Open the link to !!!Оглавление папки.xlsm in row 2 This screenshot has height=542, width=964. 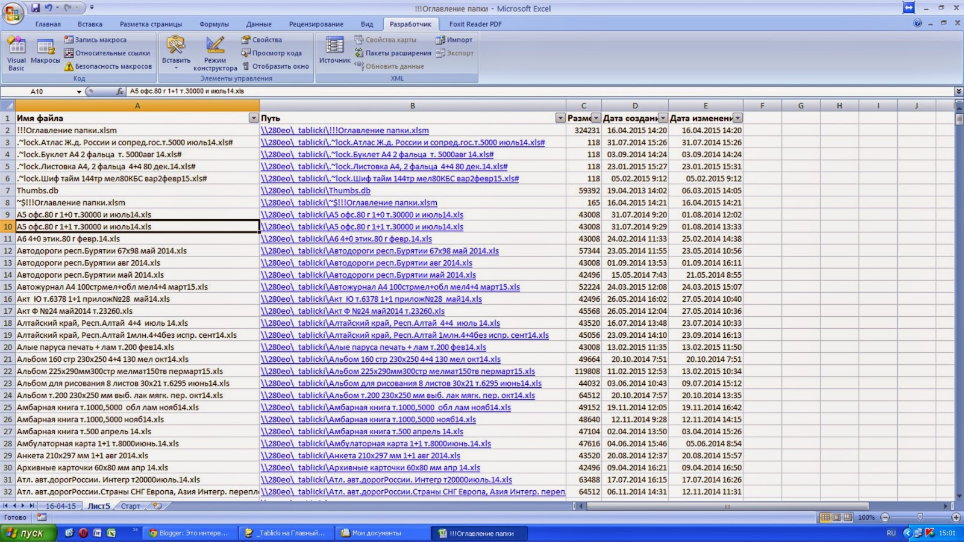pyautogui.click(x=345, y=130)
